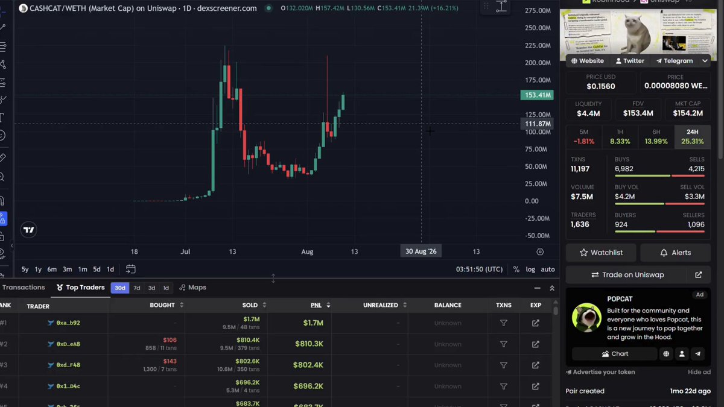Screen dimensions: 724x407
Task: Select the 30d top traders period
Action: click(120, 288)
